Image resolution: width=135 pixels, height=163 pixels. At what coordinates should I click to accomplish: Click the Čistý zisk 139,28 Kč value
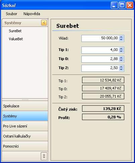[x=103, y=109]
